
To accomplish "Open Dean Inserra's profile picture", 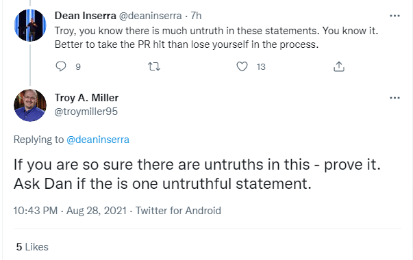I will (30, 25).
